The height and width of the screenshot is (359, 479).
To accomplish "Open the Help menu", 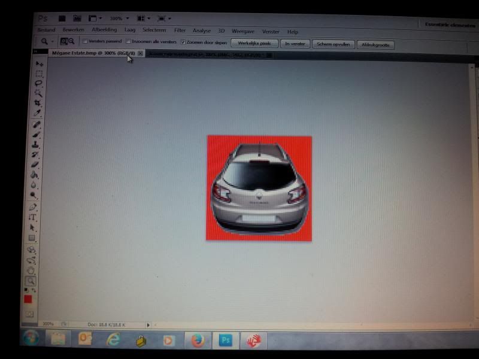I will coord(293,32).
